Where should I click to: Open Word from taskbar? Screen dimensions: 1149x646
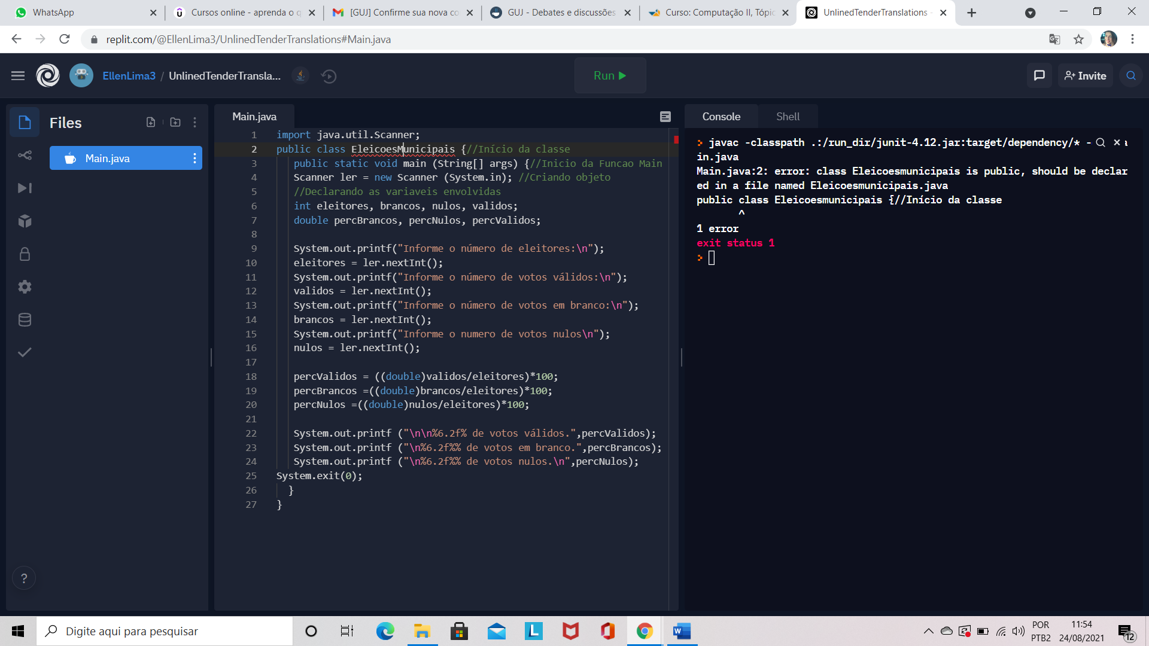pyautogui.click(x=682, y=631)
